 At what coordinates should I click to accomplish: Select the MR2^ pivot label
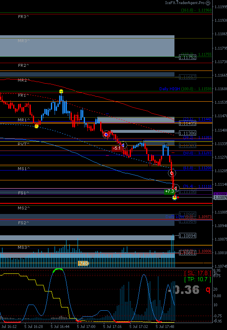tap(24, 80)
